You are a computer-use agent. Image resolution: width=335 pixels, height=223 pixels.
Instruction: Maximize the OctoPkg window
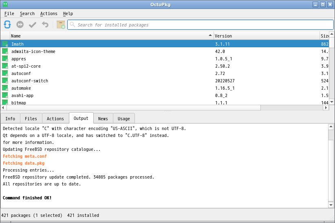[x=323, y=4]
